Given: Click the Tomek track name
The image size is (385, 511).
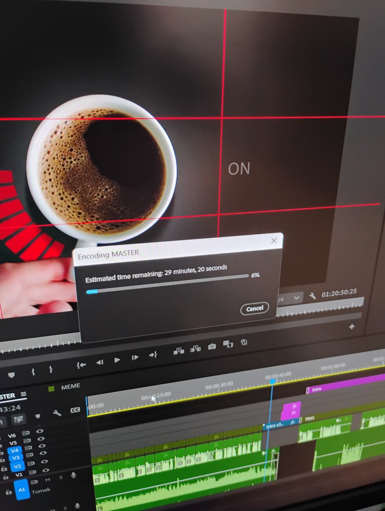Looking at the screenshot, I should click(41, 491).
